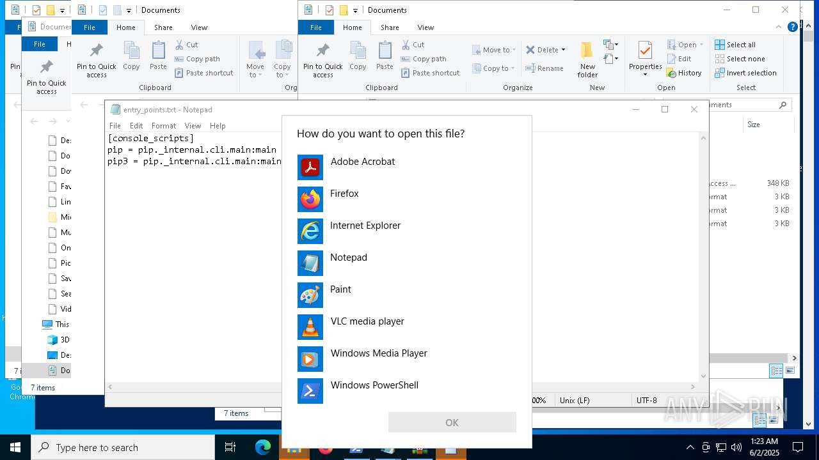Click Cut in right Explorer ribbon
The image size is (819, 460).
coord(412,45)
